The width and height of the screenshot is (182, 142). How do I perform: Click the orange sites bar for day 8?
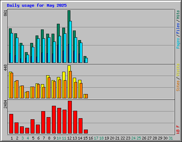[49, 88]
